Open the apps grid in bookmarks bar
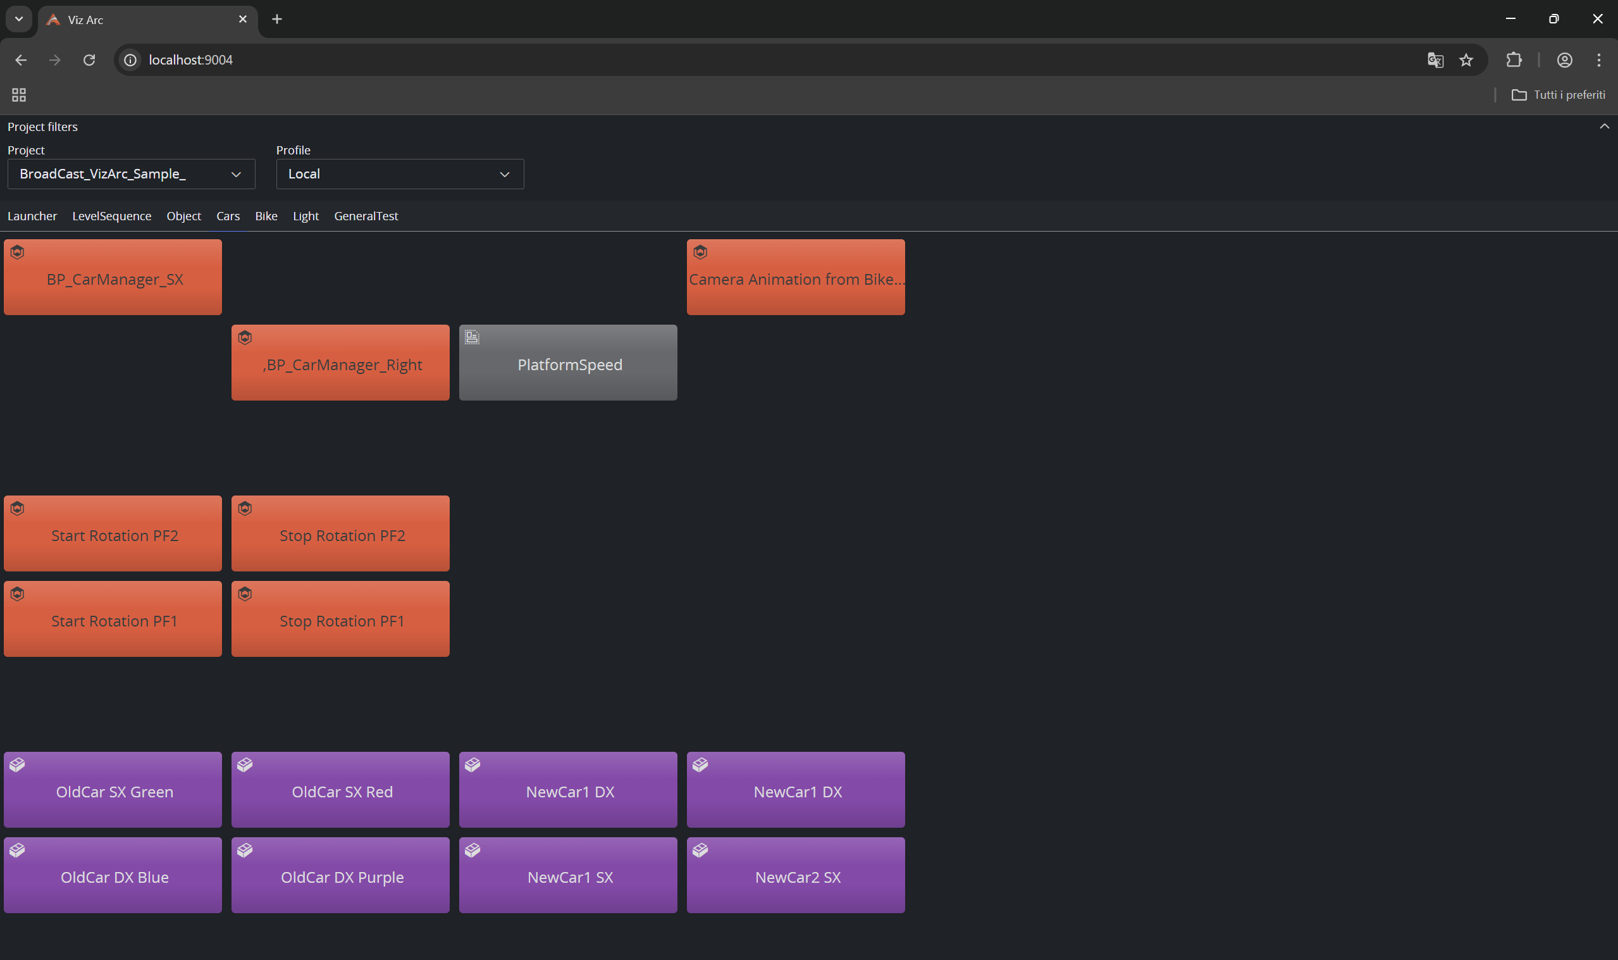The height and width of the screenshot is (960, 1618). coord(19,95)
